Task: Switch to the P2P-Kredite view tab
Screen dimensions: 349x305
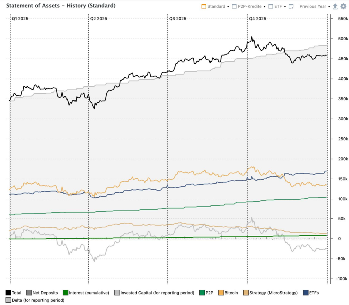Action: pos(249,6)
